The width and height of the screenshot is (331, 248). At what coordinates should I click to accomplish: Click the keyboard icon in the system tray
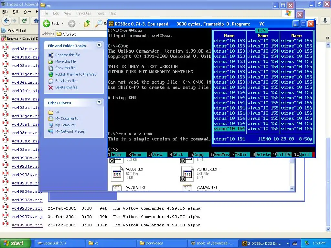click(295, 243)
